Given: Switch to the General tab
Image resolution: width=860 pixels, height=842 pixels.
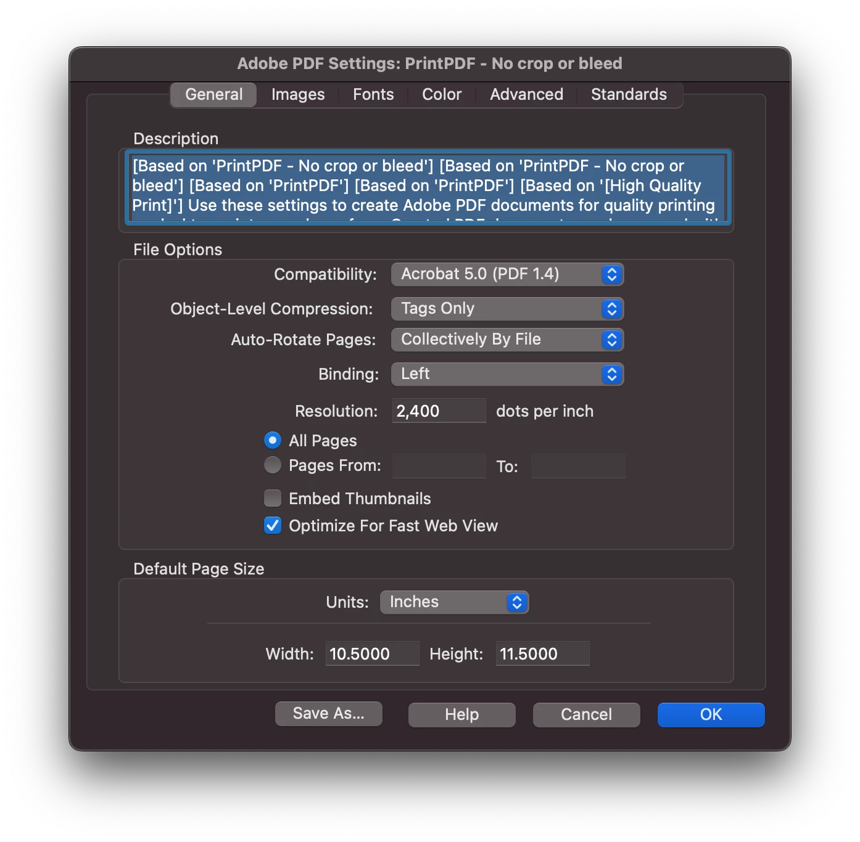Looking at the screenshot, I should [x=213, y=94].
